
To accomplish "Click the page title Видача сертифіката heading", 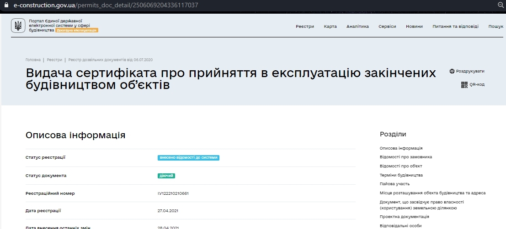I will click(x=231, y=79).
